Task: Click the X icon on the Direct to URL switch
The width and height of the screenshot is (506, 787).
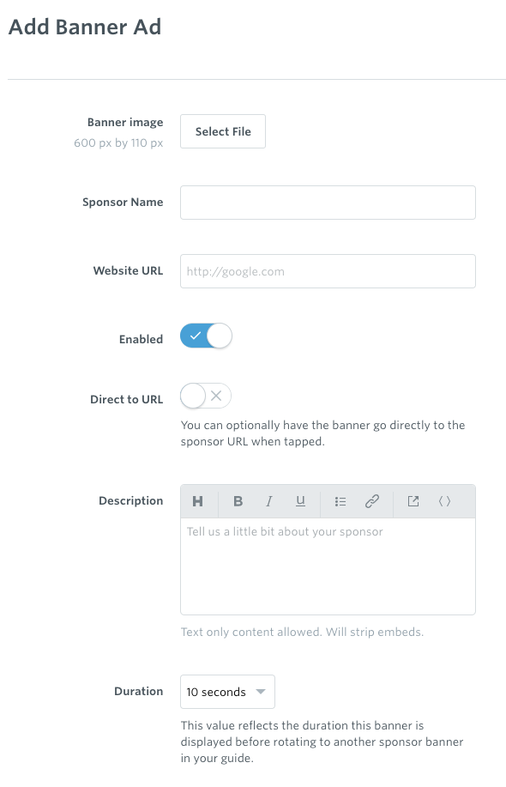Action: 216,396
